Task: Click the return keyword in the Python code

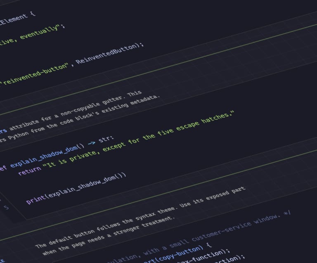Action: click(29, 171)
